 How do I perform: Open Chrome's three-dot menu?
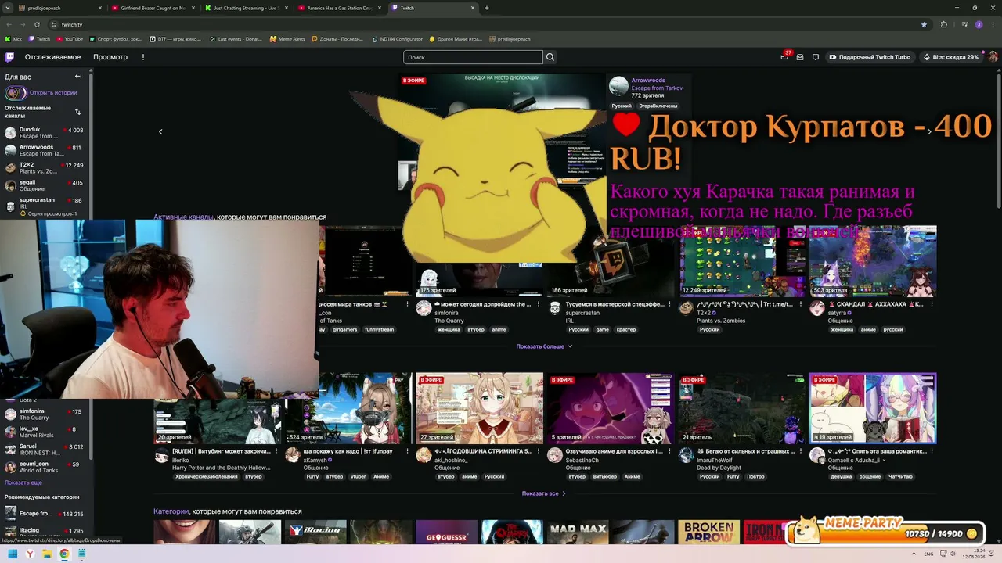(x=993, y=24)
